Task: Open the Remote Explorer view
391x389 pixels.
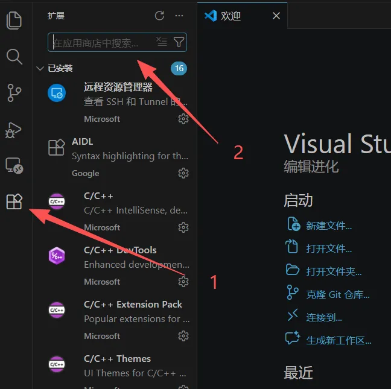Action: (x=14, y=165)
